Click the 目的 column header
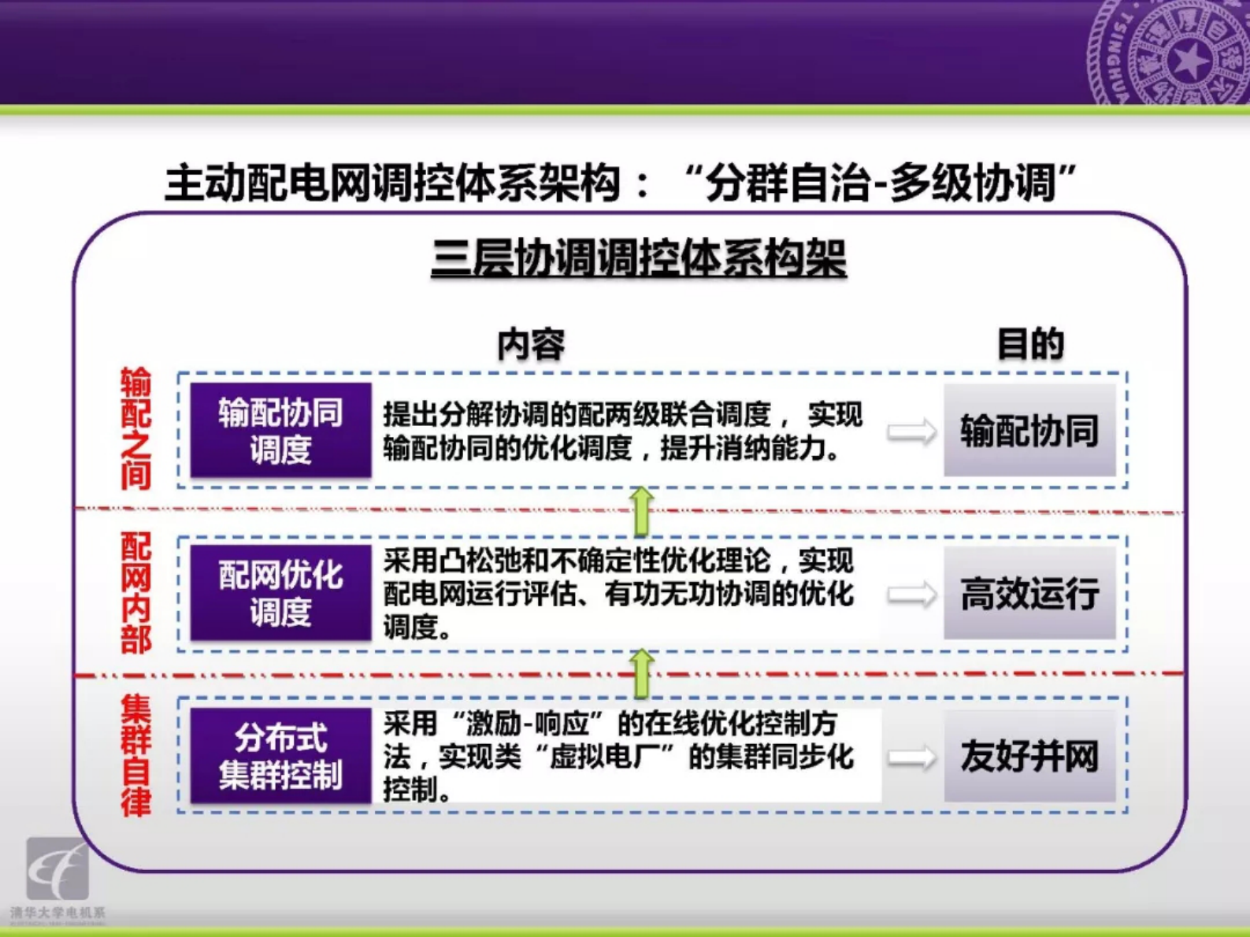This screenshot has width=1250, height=937. pos(1030,344)
